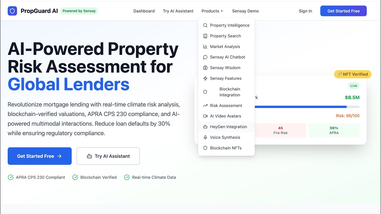Open Voice Synthesis from the menu
This screenshot has width=381, height=214.
pyautogui.click(x=227, y=137)
